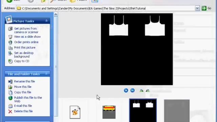Click the Copy to CD disc icon
The image size is (217, 122).
(10, 61)
